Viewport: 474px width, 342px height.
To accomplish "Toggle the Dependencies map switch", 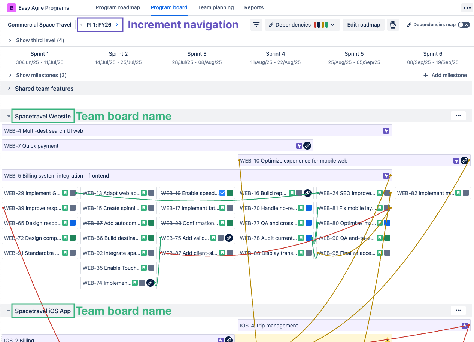I will (x=464, y=25).
